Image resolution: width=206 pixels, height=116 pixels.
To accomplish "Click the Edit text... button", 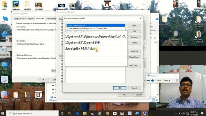I will tap(134, 65).
